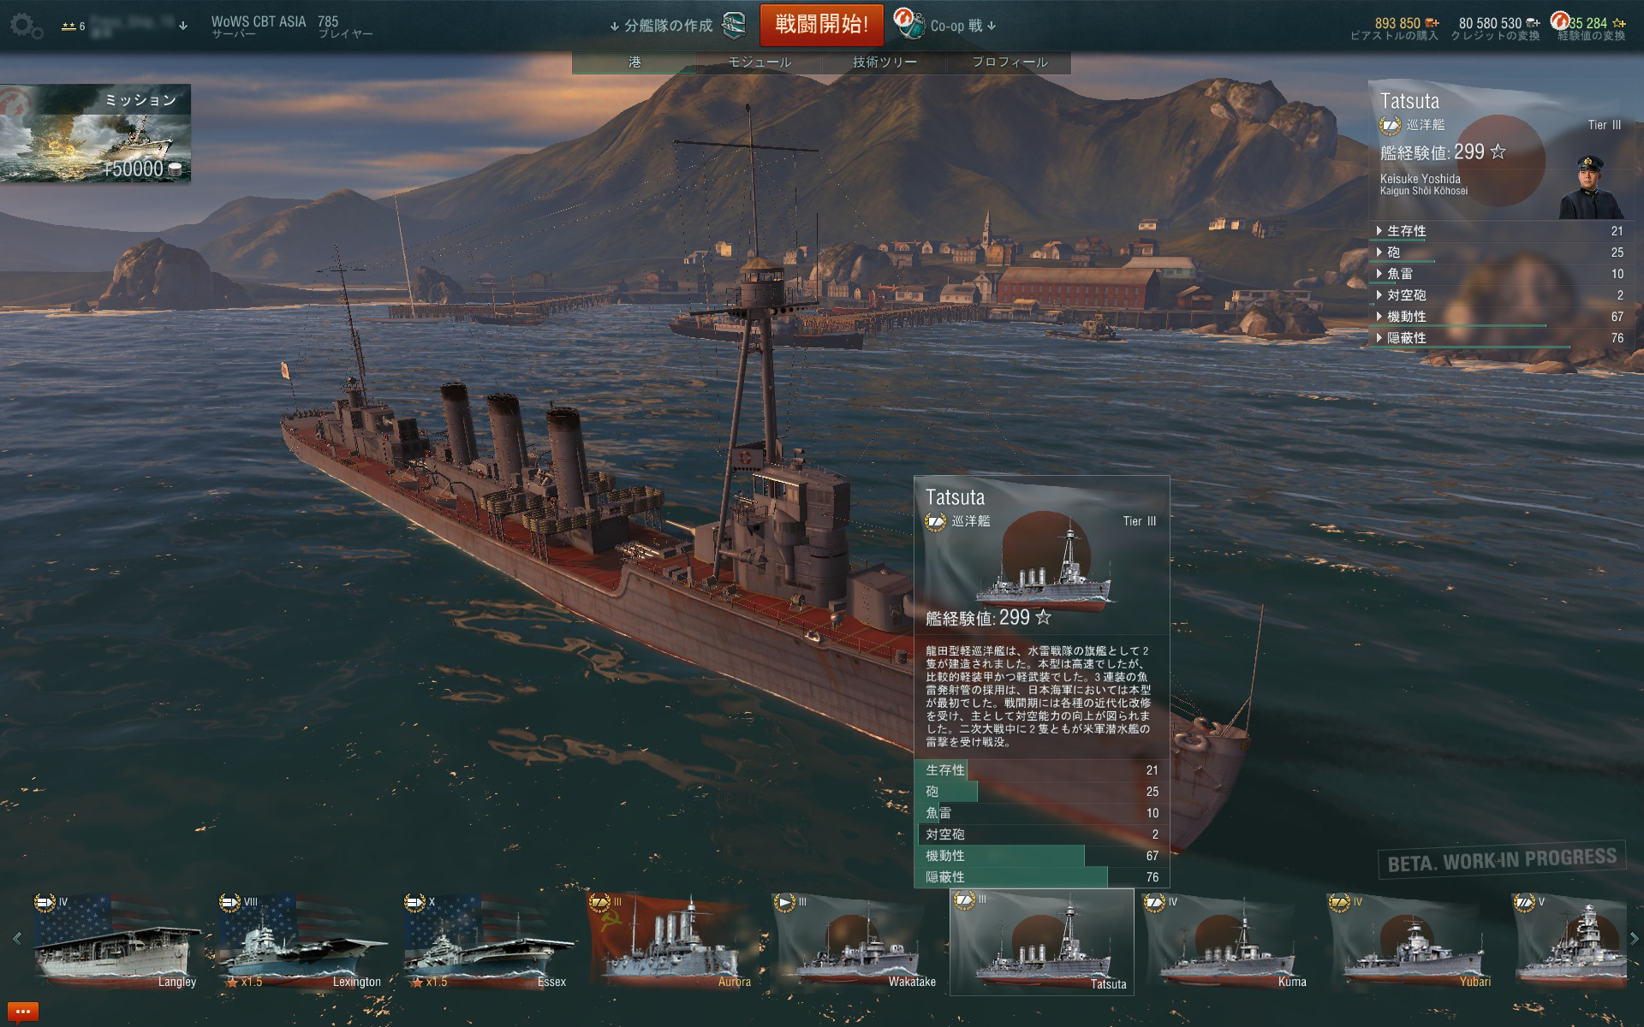
Task: Expand the 隠蔽性 stat row
Action: tap(1499, 338)
